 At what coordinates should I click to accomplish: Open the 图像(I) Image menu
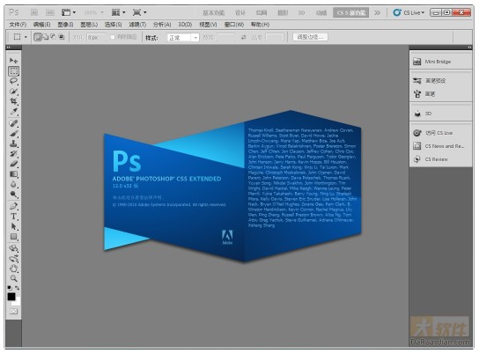tap(65, 25)
